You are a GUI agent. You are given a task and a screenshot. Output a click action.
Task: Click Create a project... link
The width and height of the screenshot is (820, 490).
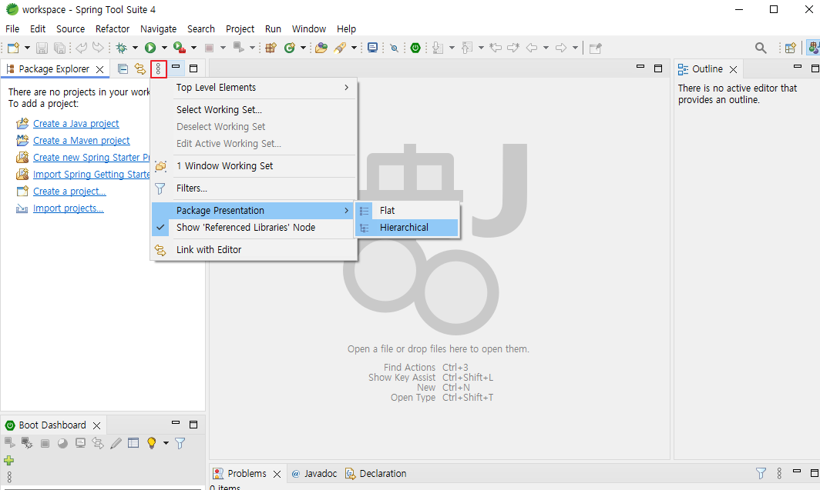(69, 191)
